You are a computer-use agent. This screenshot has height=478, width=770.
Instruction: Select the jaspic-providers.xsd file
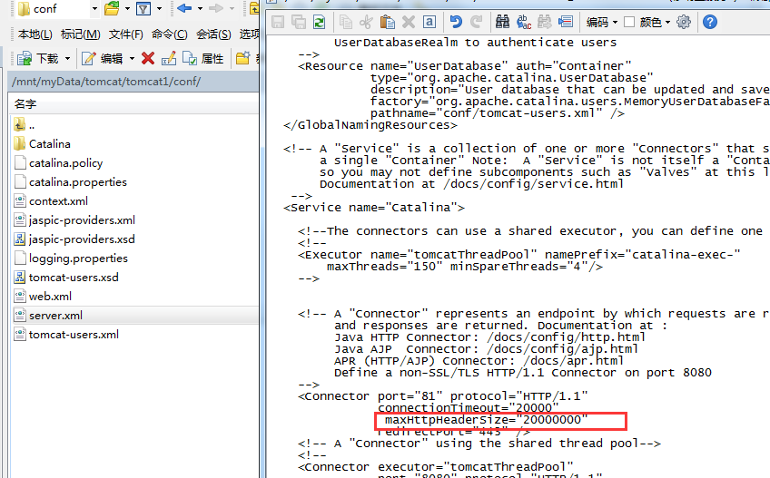coord(74,239)
